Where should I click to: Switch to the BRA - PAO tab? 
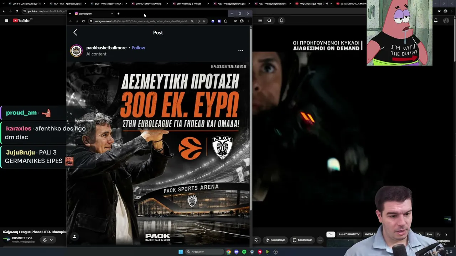tap(108, 4)
